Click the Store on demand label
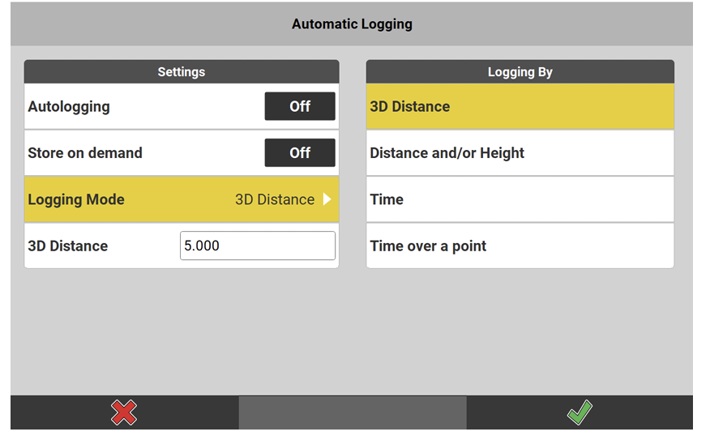The height and width of the screenshot is (436, 710). (x=85, y=152)
